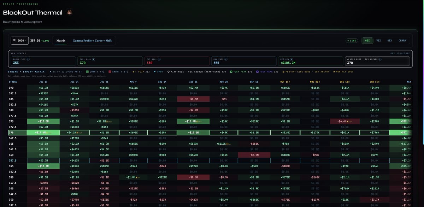Click info icon next to Put Wall
The height and width of the screenshot is (207, 424).
[159, 59]
